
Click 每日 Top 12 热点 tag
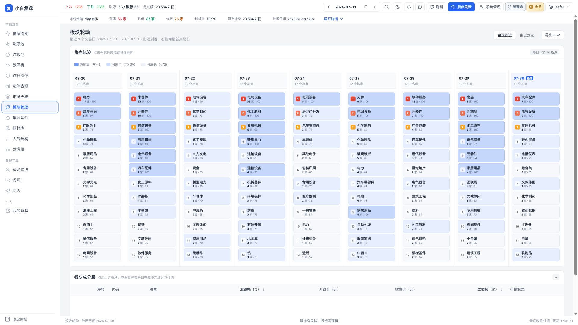pos(545,52)
